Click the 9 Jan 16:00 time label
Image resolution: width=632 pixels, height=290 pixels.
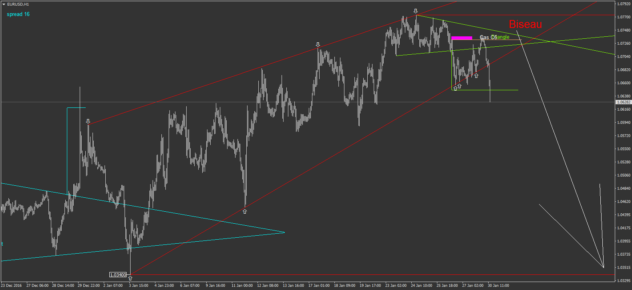[x=215, y=286]
